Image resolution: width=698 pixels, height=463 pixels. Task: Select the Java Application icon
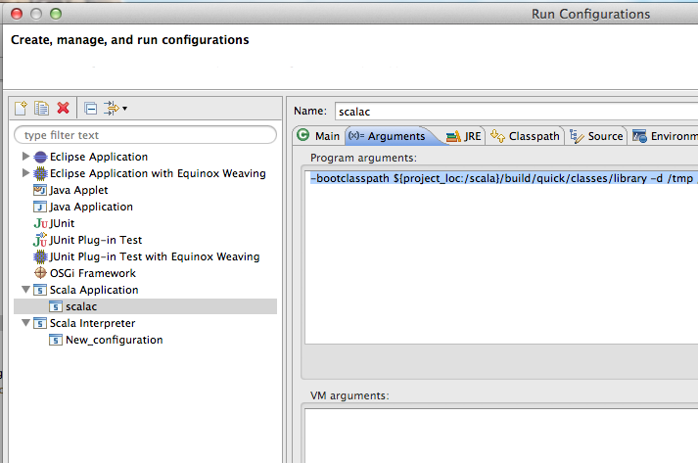[40, 207]
